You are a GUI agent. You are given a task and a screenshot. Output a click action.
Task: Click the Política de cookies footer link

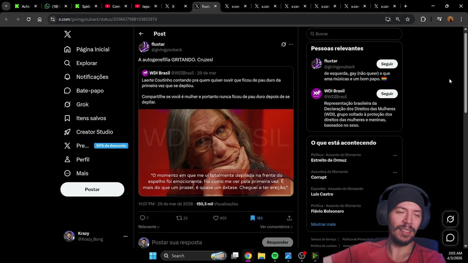[324, 246]
